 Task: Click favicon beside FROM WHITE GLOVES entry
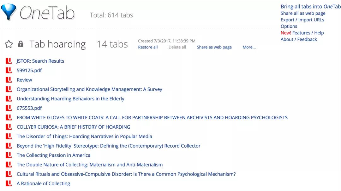9,117
